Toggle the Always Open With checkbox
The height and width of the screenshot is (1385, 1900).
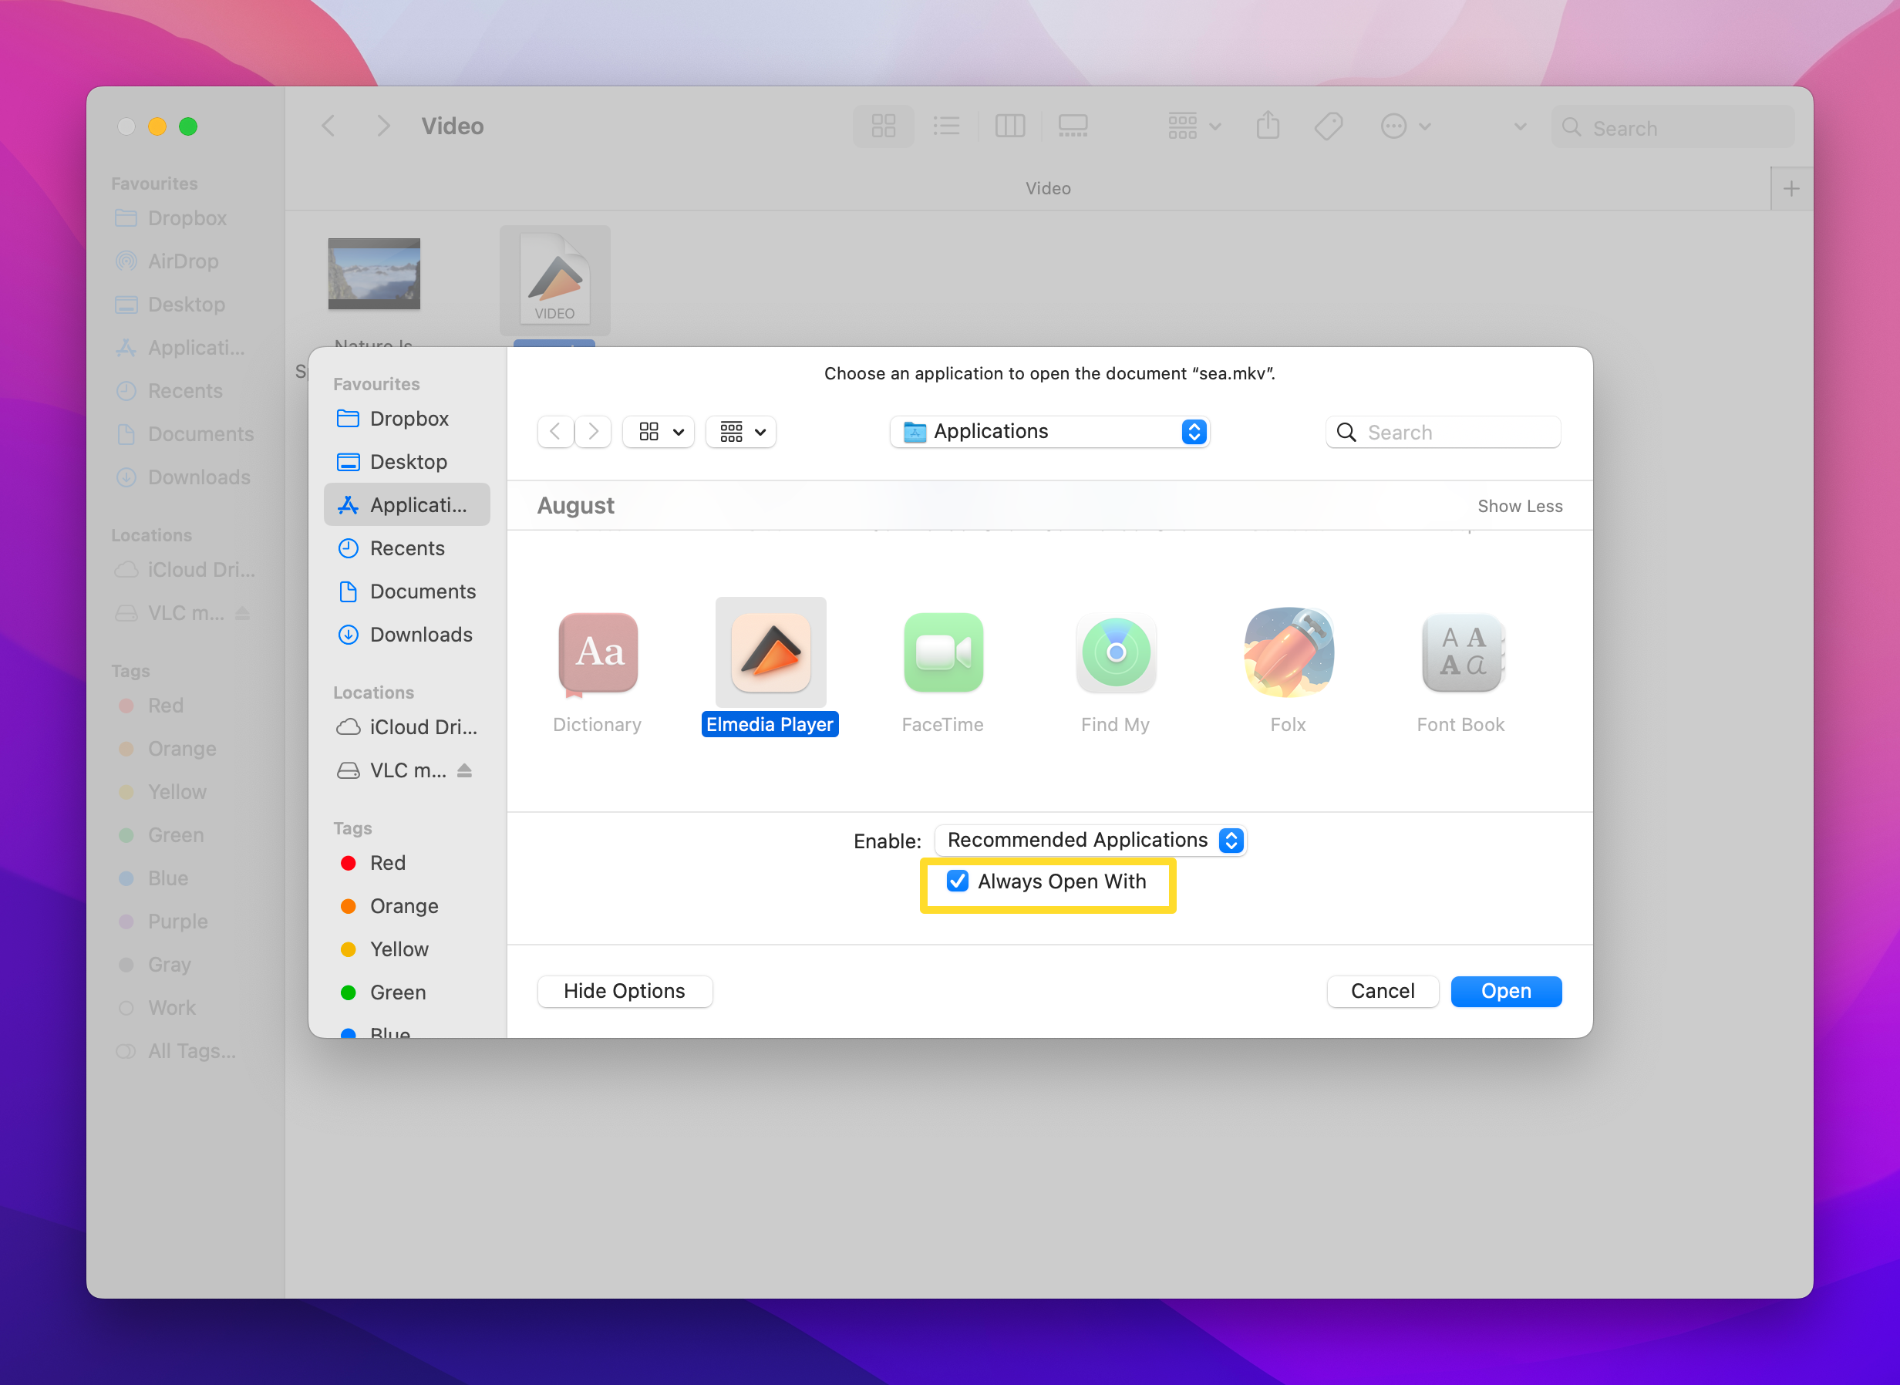(955, 881)
